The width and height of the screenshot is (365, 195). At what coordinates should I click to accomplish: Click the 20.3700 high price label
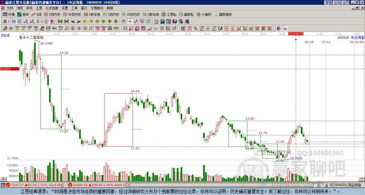click(x=46, y=43)
